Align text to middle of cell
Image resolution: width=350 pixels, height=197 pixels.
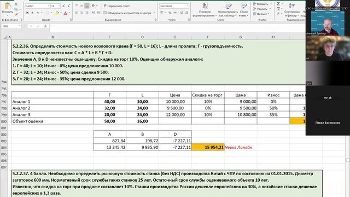click(x=81, y=6)
